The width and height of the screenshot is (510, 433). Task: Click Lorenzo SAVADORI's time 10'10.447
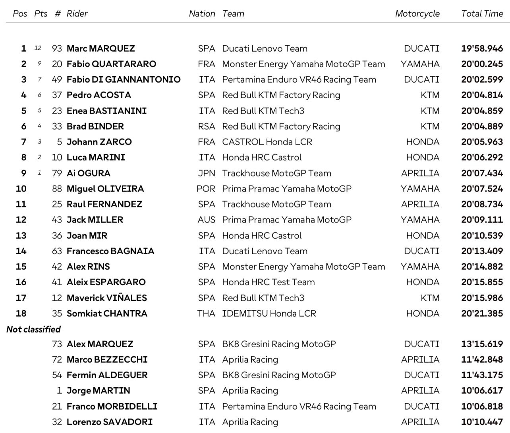(x=482, y=422)
